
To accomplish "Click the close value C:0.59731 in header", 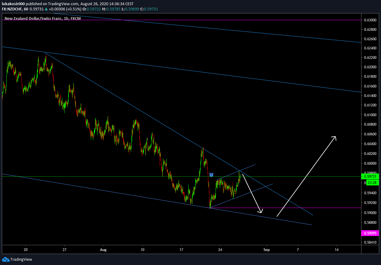I will tap(149, 9).
